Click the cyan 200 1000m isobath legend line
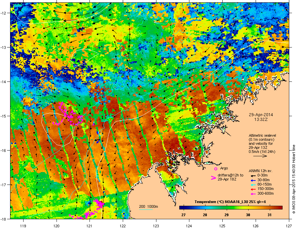The image size is (296, 229). click(146, 209)
